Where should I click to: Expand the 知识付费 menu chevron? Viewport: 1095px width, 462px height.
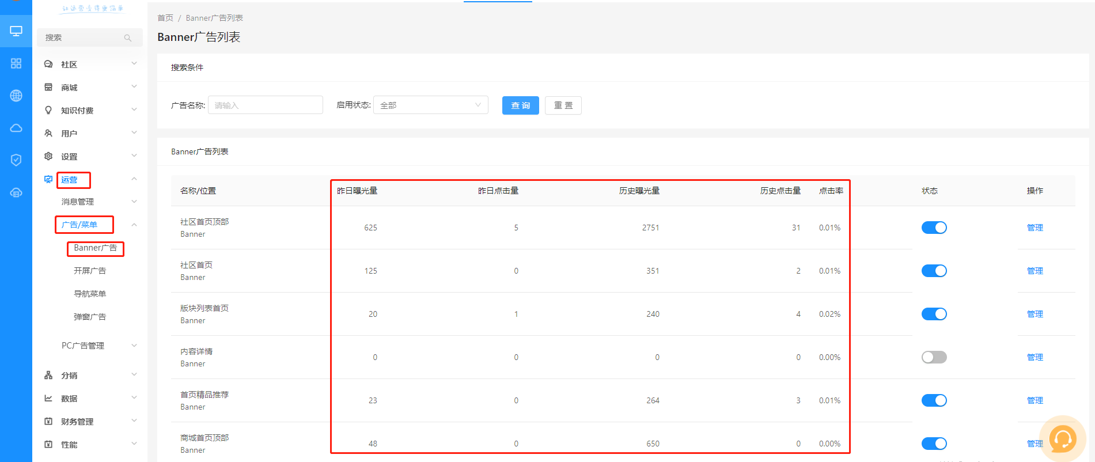134,110
